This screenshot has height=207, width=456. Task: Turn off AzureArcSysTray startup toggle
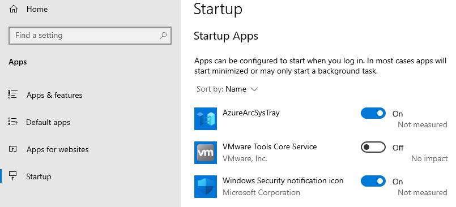coord(373,113)
